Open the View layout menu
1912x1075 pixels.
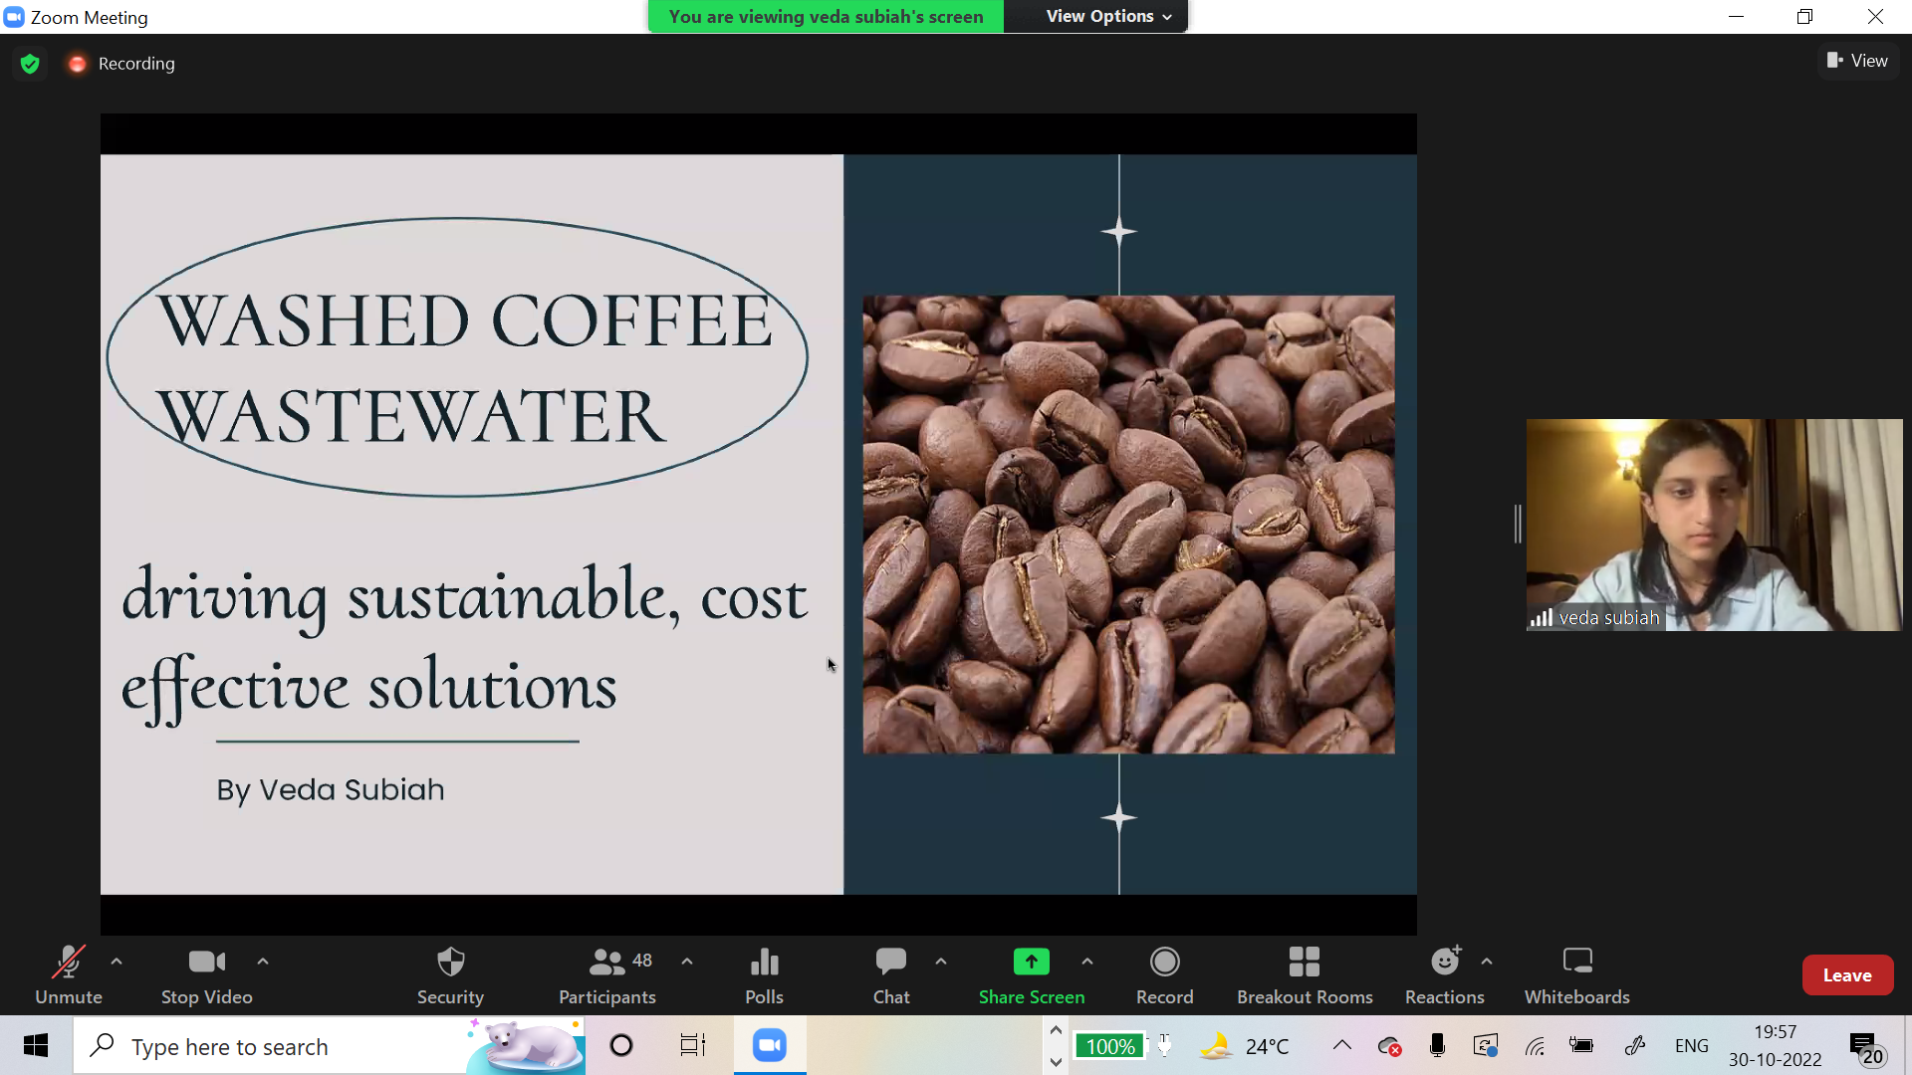1857,61
